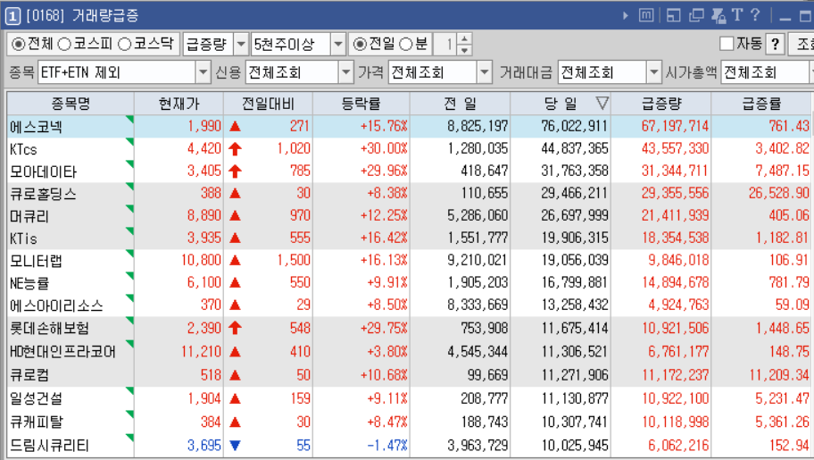
Task: Open the 종목 ETF+ETN 제외 dropdown
Action: tap(203, 72)
